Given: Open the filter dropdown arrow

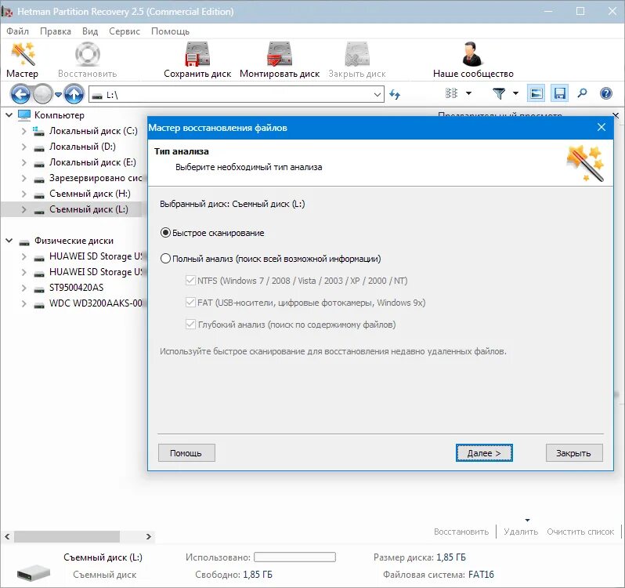Looking at the screenshot, I should (515, 93).
